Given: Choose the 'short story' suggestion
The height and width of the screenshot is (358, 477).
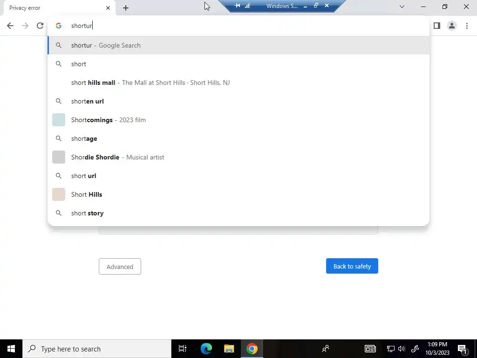Looking at the screenshot, I should coord(238,213).
